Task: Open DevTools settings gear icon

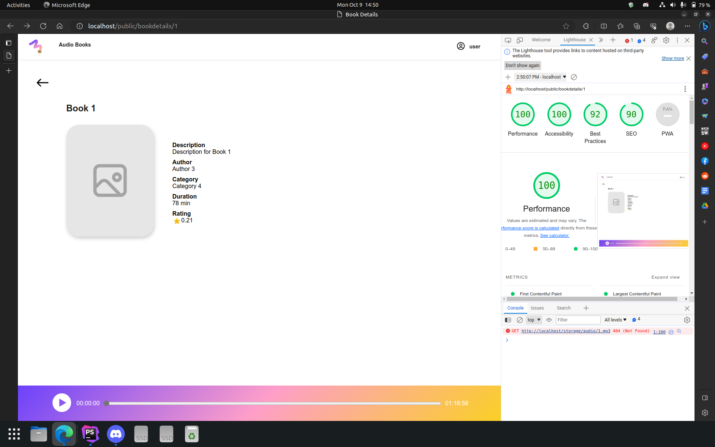Action: [x=666, y=40]
